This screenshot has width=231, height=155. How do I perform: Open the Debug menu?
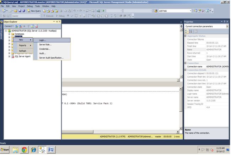(30, 6)
